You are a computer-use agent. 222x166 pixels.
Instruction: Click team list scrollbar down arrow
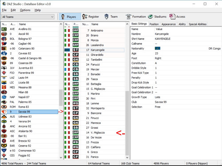pyautogui.click(x=61, y=158)
